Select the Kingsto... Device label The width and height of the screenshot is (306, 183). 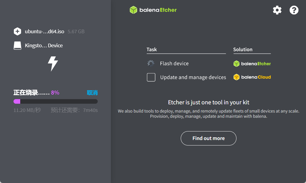44,45
